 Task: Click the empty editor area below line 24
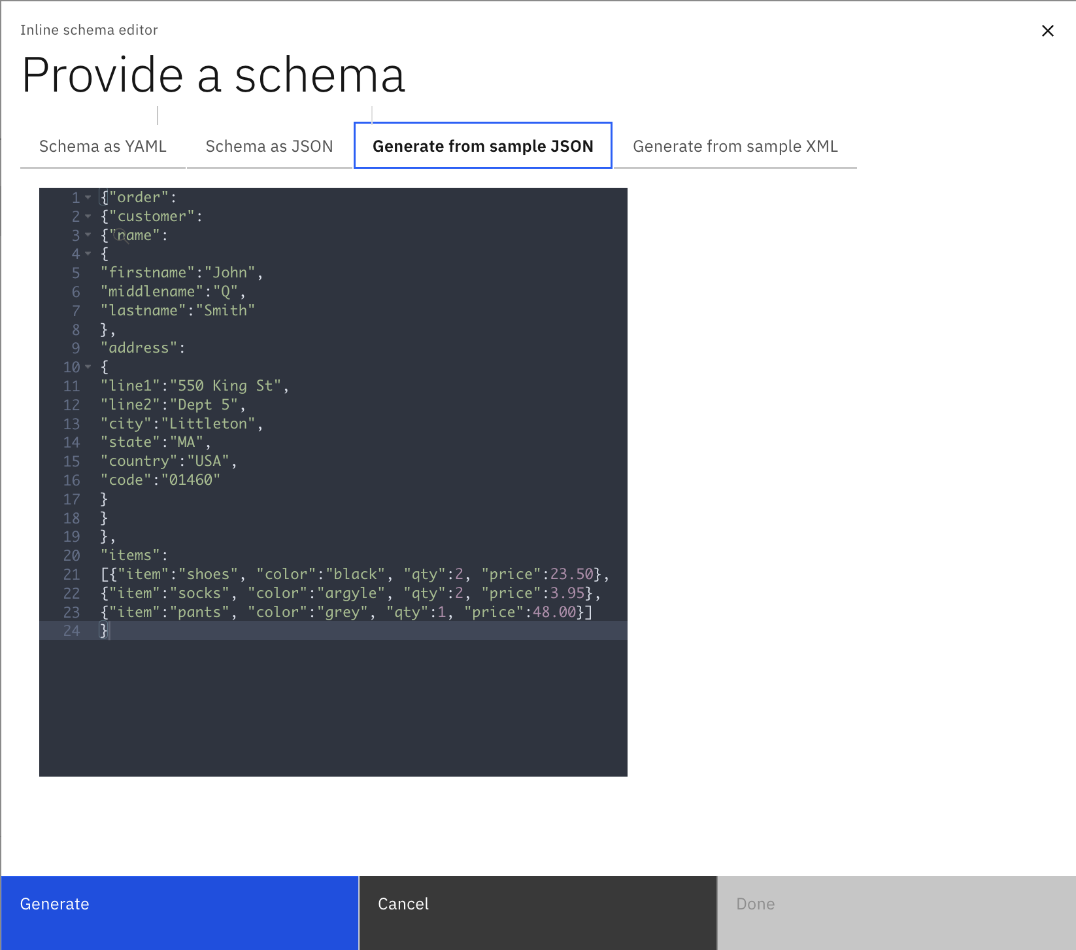[333, 707]
